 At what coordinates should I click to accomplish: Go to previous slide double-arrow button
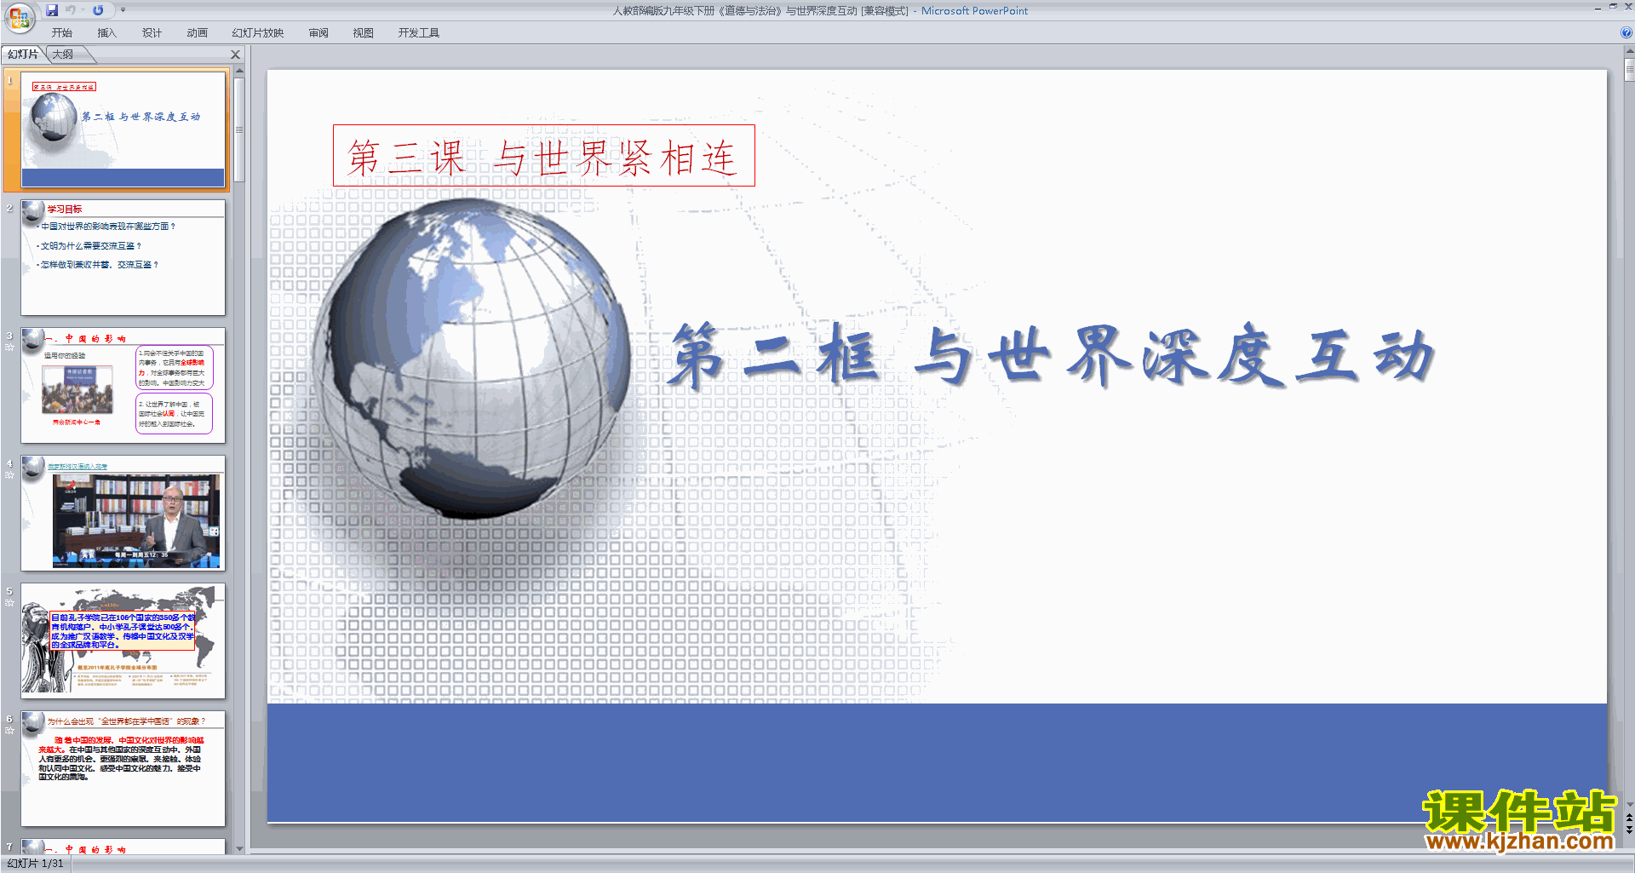(1629, 818)
